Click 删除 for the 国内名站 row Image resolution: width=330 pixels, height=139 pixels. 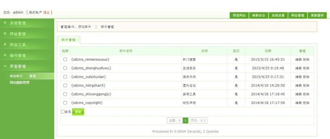coord(306,86)
